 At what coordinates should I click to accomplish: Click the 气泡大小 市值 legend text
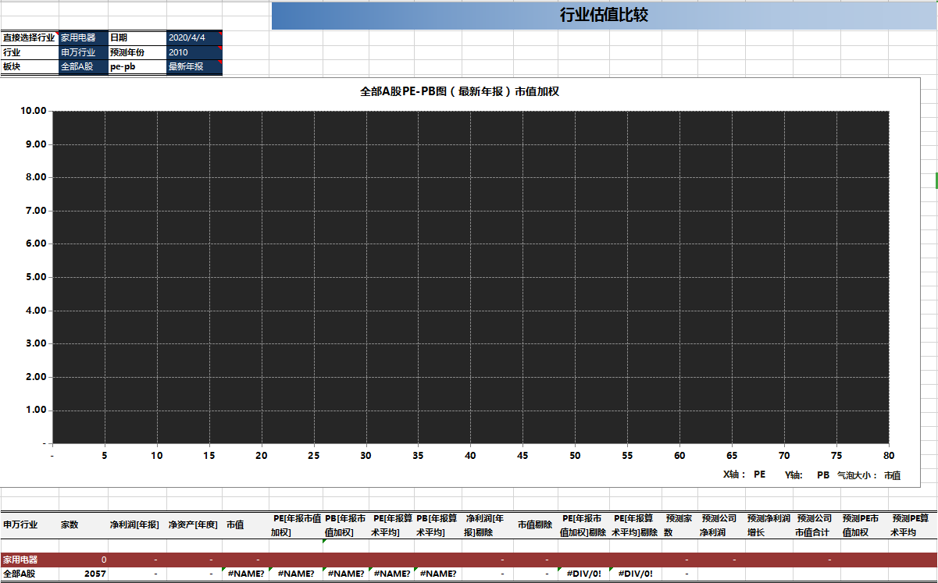click(868, 475)
